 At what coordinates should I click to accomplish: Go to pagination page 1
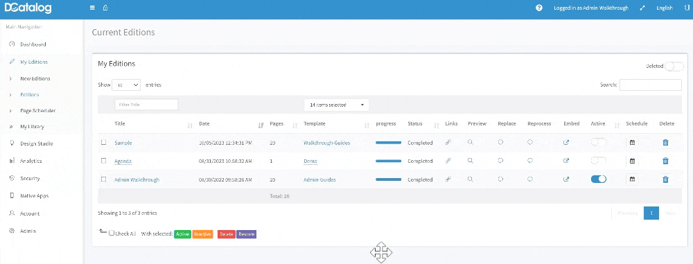(651, 213)
